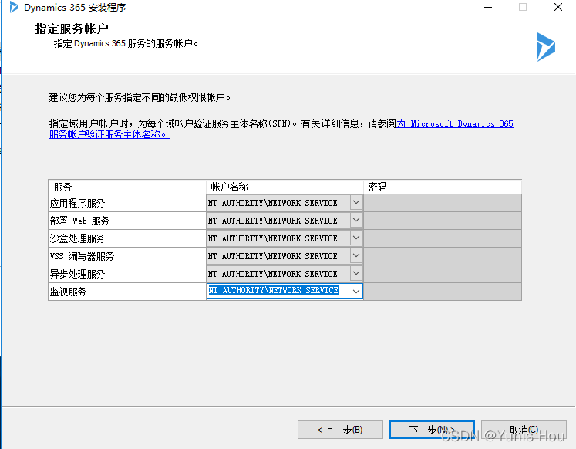Select the highlighted account name for 监视服务

pos(273,290)
